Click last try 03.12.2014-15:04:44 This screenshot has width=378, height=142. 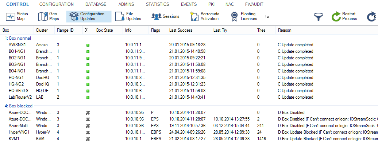click(231, 126)
